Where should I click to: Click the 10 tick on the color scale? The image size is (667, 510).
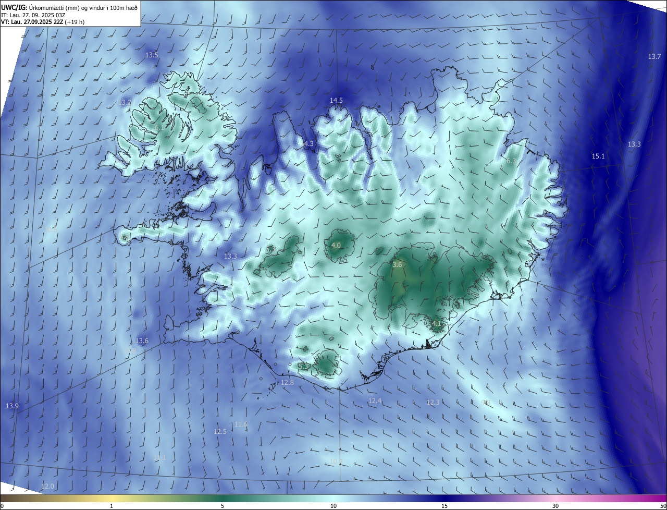tap(333, 506)
